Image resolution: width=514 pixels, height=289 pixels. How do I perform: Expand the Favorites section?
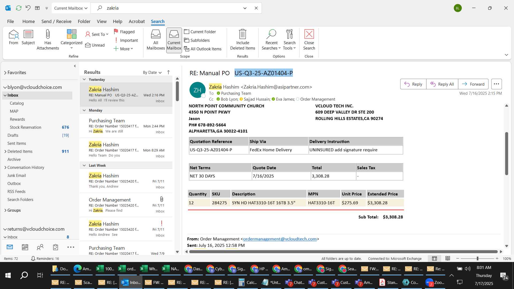click(x=5, y=73)
